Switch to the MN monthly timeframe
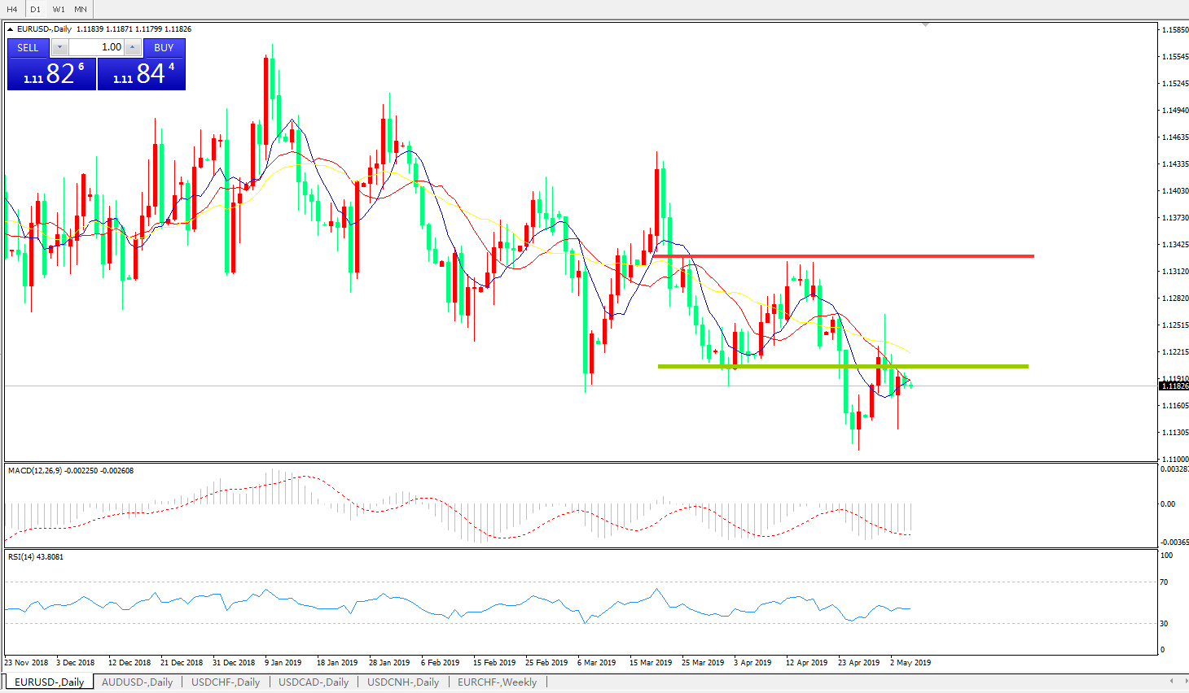 (81, 9)
